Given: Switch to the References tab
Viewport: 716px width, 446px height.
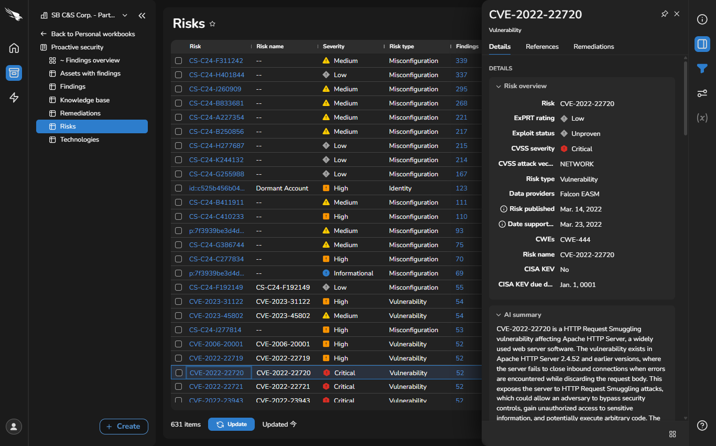Looking at the screenshot, I should (x=542, y=47).
